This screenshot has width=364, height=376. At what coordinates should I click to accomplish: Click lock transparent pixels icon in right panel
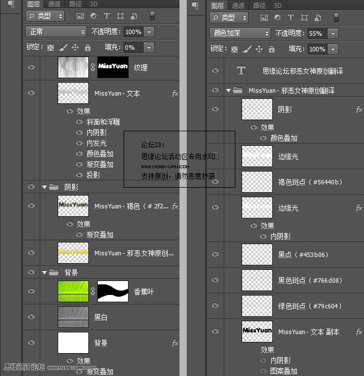pos(234,49)
